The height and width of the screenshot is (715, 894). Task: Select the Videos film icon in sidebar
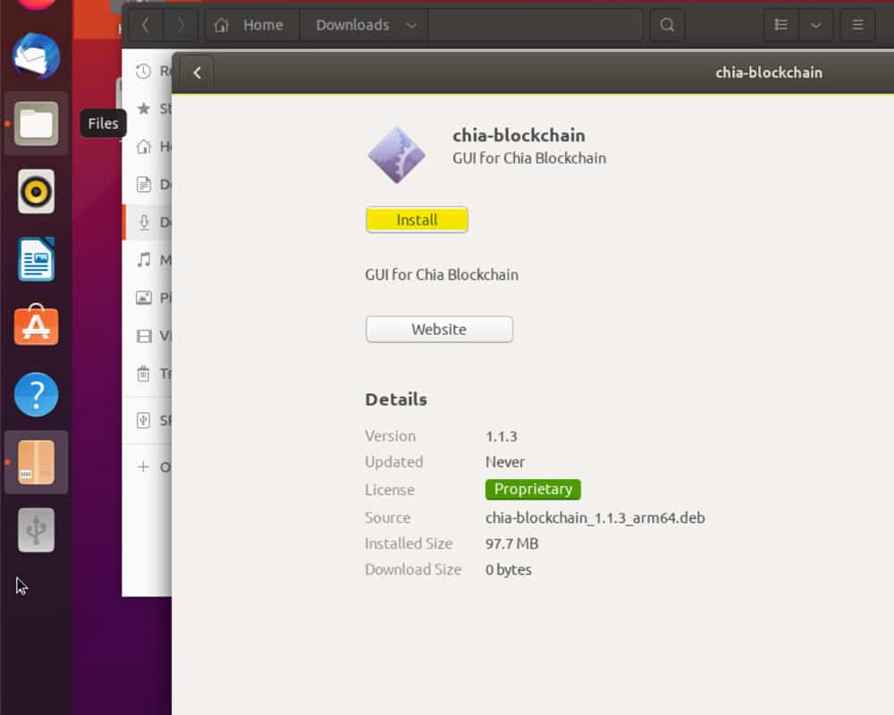tap(144, 336)
